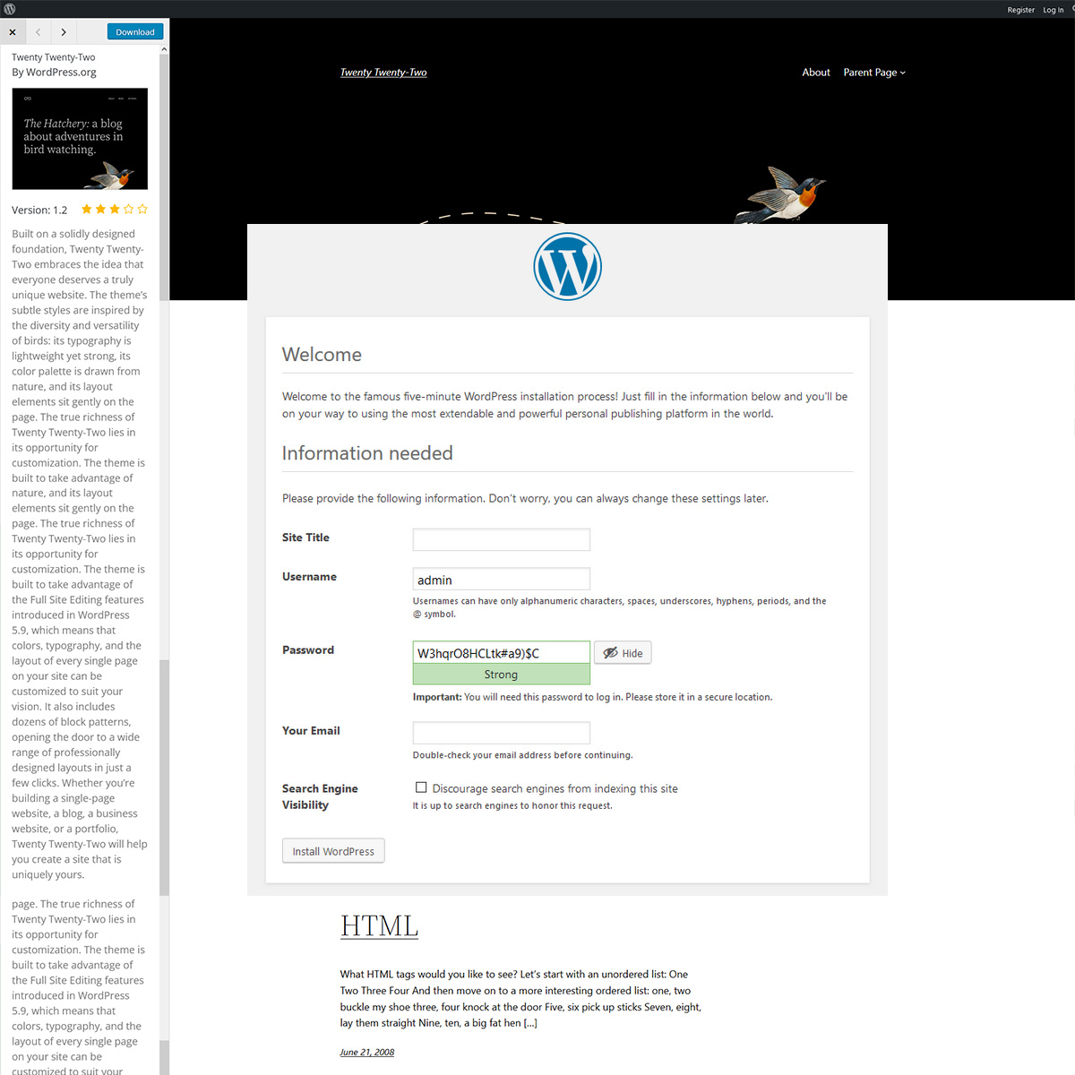Click the Password input field
Image resolution: width=1075 pixels, height=1075 pixels.
pos(501,652)
